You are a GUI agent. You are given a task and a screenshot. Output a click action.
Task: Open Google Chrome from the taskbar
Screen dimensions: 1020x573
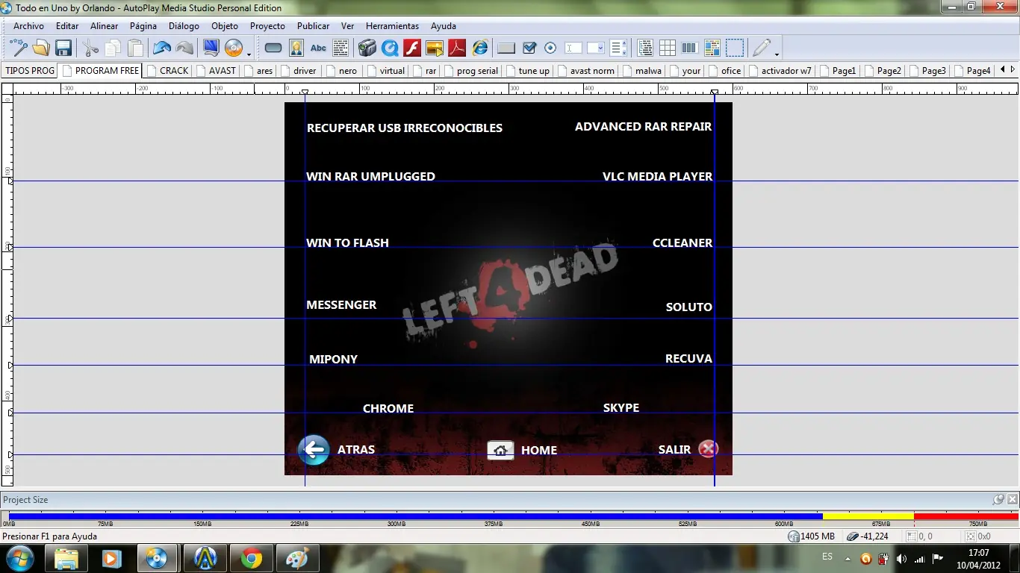coord(252,558)
